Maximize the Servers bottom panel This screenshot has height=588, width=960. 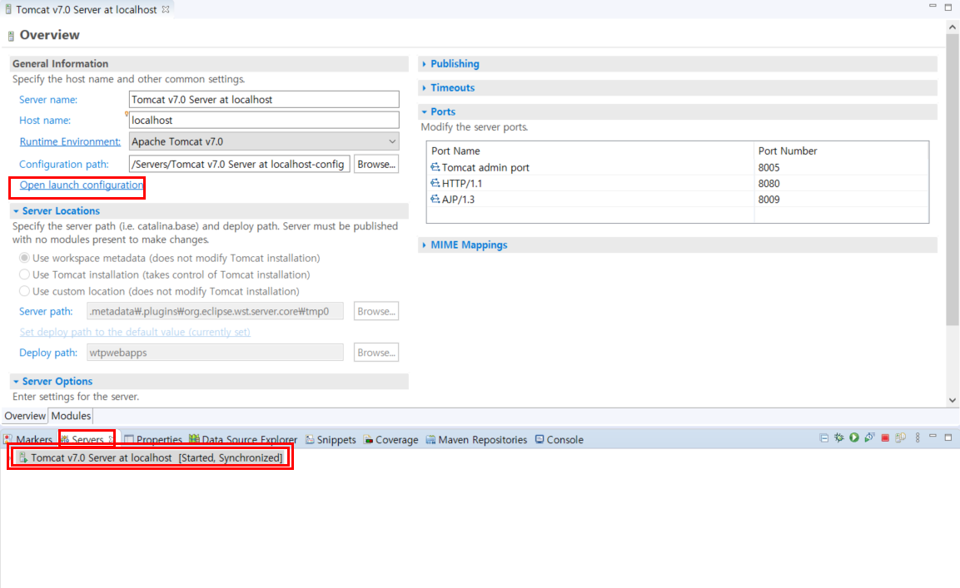(948, 437)
